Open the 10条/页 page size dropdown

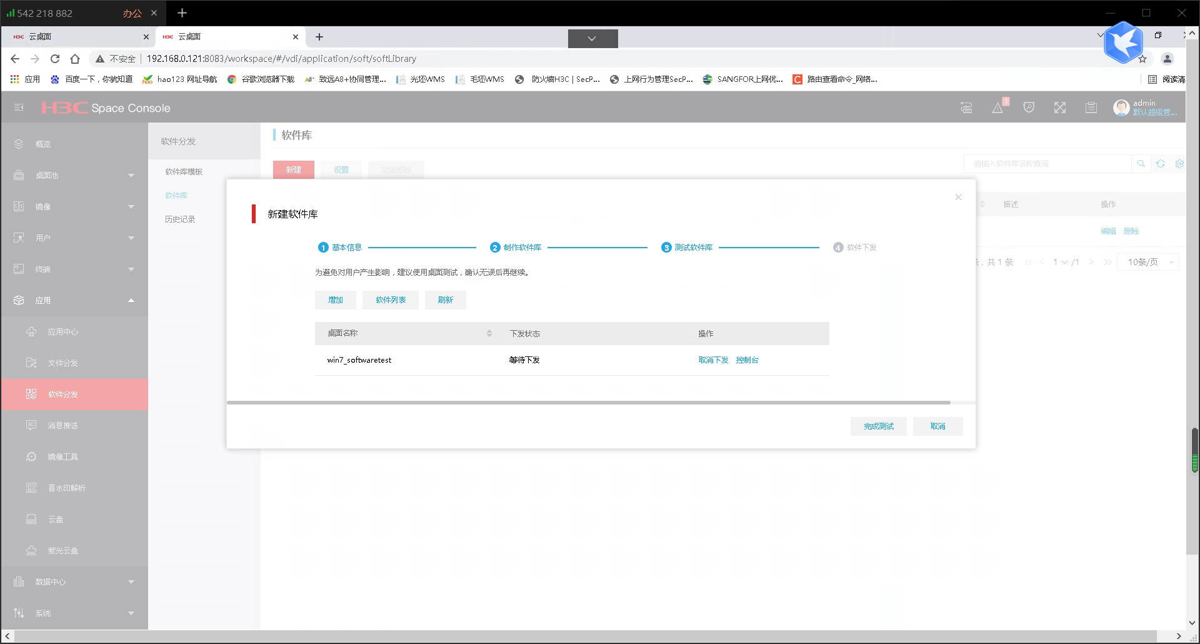click(1149, 262)
